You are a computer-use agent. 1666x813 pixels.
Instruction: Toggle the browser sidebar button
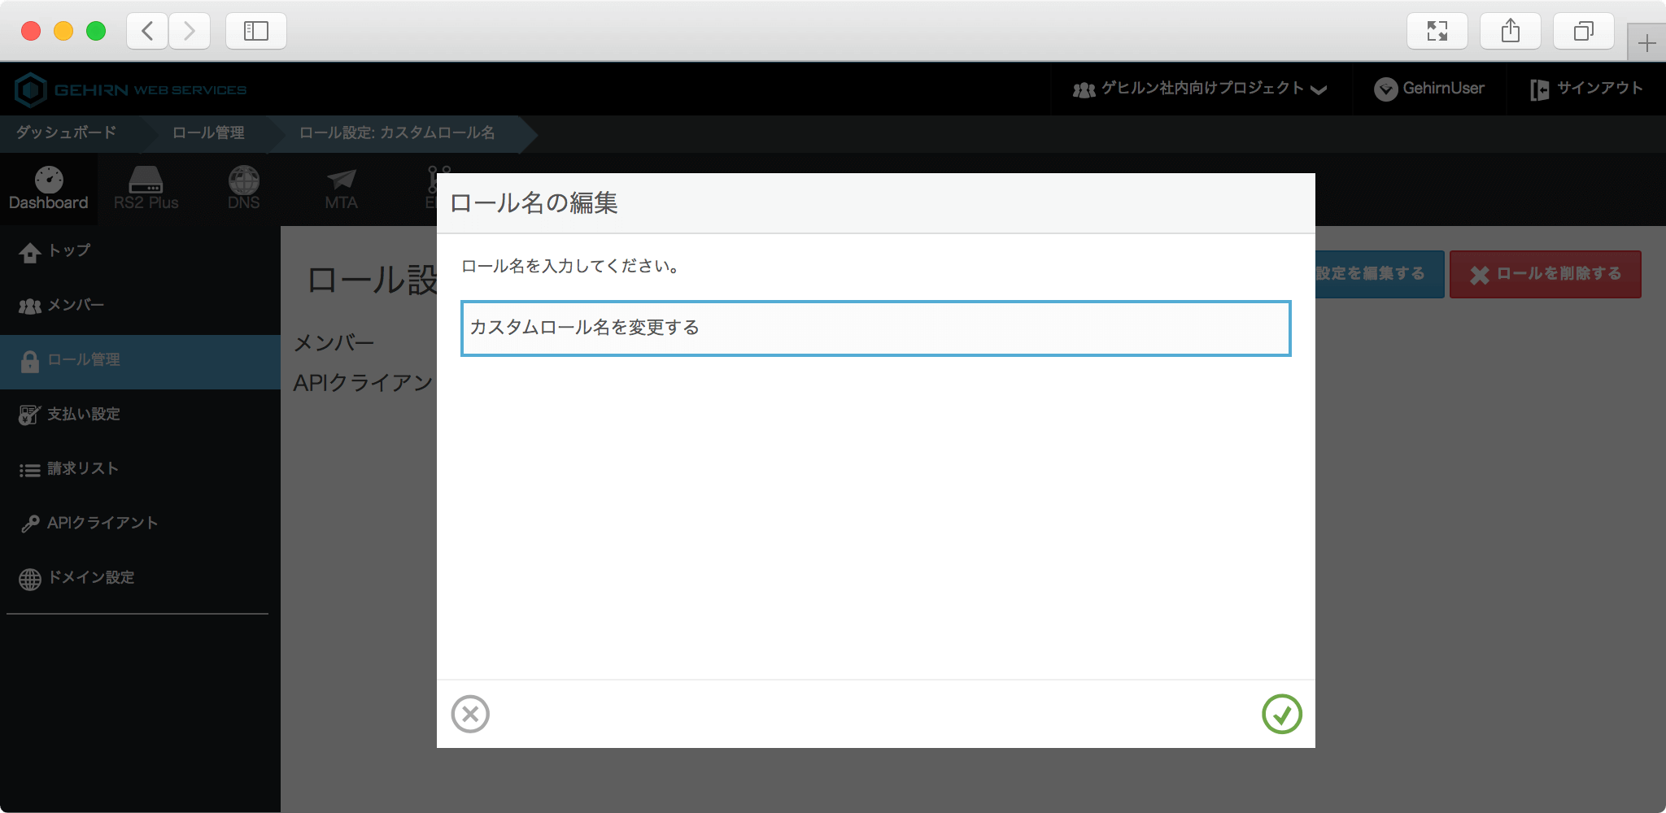click(255, 31)
